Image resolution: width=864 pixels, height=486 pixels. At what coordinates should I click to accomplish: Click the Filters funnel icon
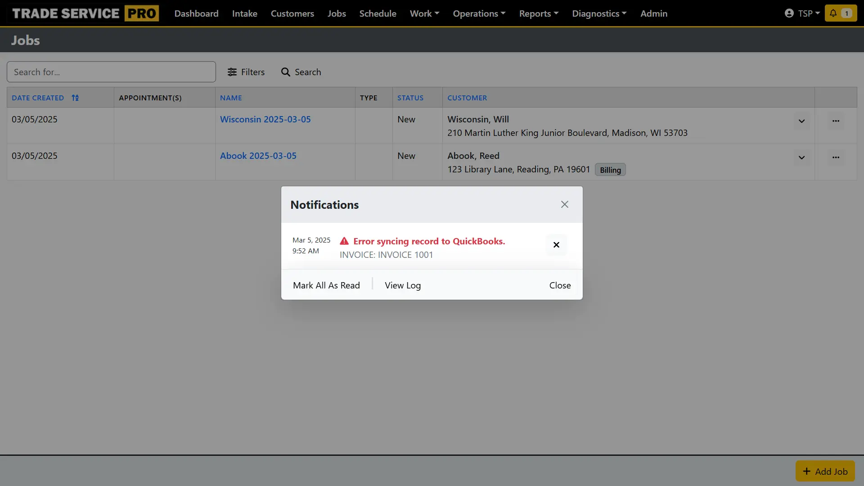[232, 72]
